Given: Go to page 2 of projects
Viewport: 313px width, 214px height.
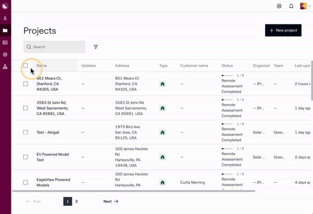Looking at the screenshot, I should [76, 201].
